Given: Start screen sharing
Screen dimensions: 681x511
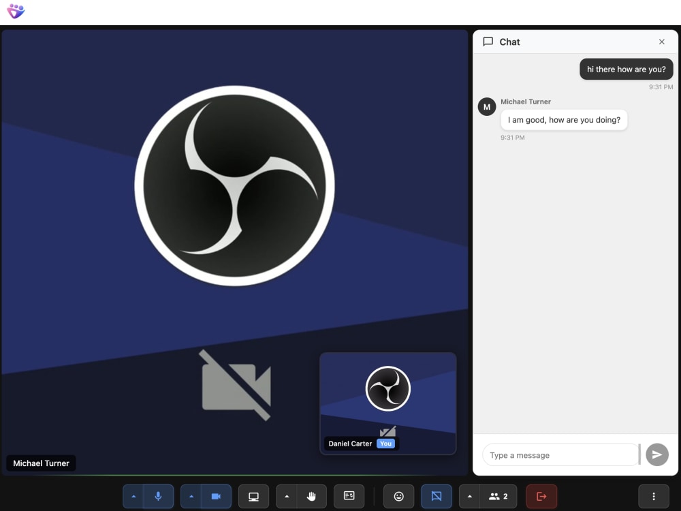Looking at the screenshot, I should 253,496.
